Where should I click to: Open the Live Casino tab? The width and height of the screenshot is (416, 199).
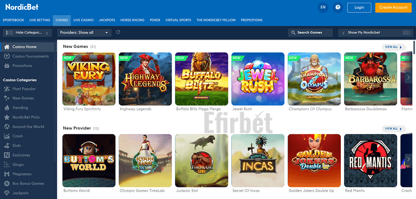(x=83, y=20)
